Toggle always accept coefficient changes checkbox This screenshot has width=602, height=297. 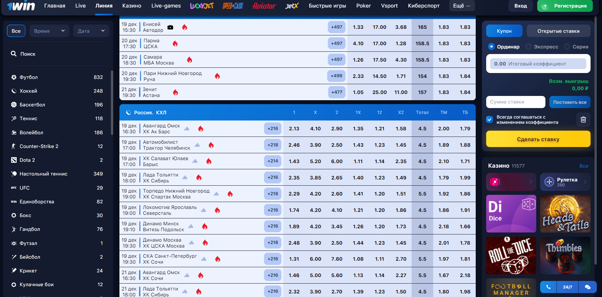tap(489, 120)
